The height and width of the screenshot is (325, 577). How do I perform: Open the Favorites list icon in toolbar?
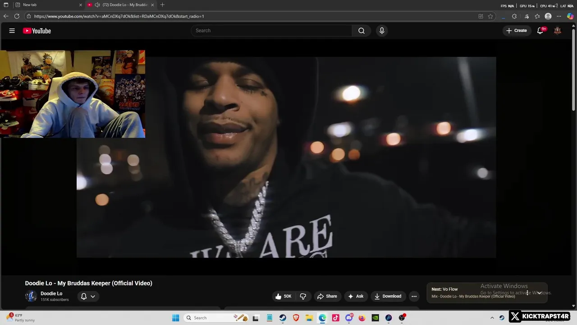pos(537,16)
